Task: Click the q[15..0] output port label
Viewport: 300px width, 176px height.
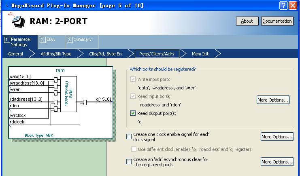Action: [x=103, y=99]
